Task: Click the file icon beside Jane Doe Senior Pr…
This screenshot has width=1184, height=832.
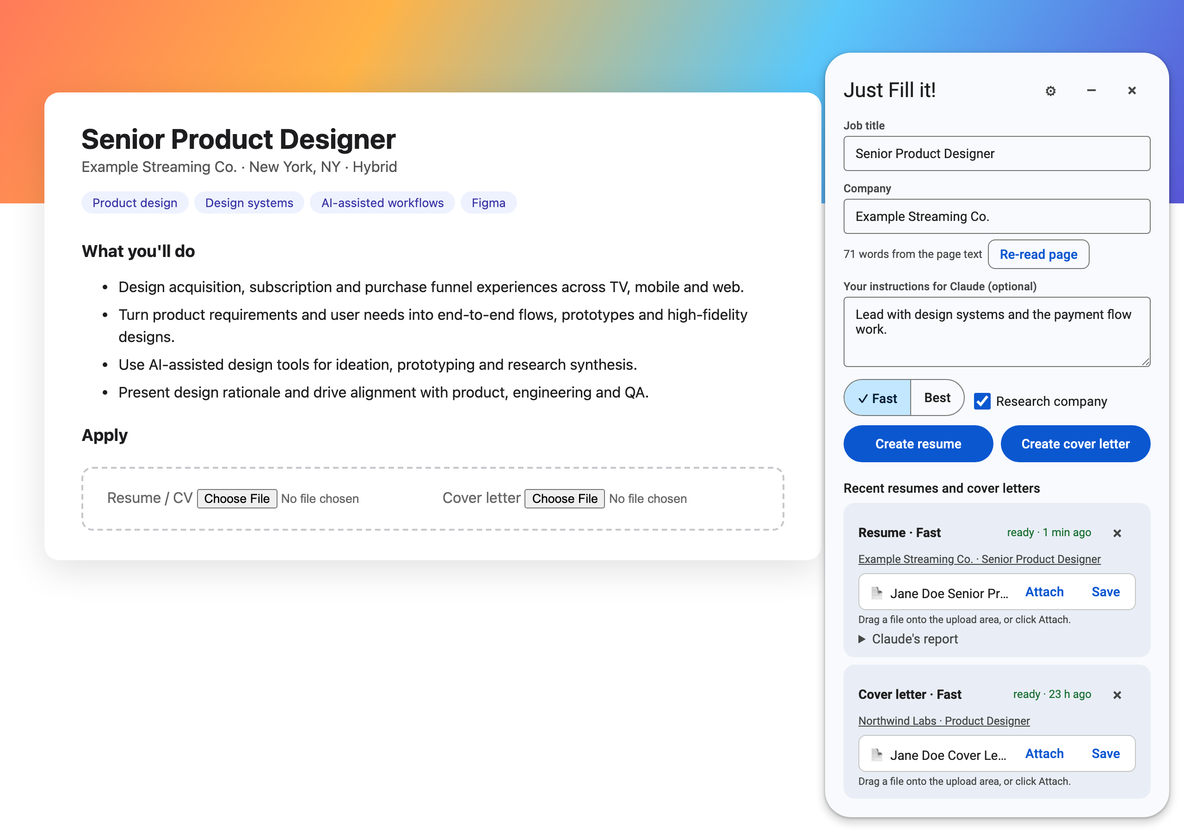Action: pyautogui.click(x=876, y=593)
